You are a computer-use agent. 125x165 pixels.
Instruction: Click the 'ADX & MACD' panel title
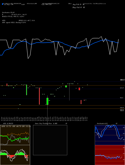click(x=8, y=123)
